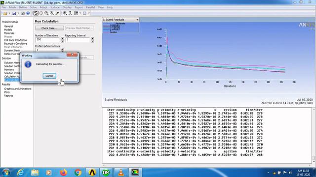The height and width of the screenshot is (177, 316).
Task: Click the arrange workspace layout icon
Action: click(x=76, y=13)
